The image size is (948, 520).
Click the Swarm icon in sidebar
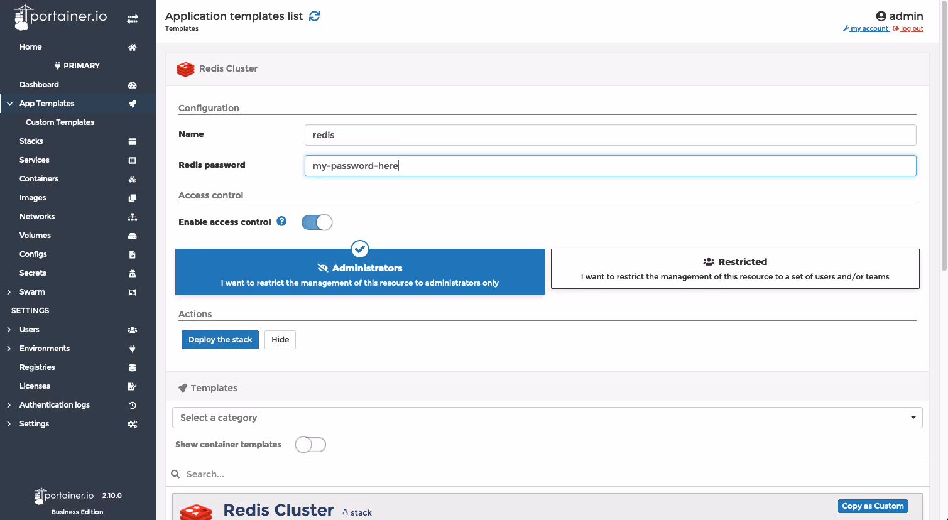[x=132, y=292]
